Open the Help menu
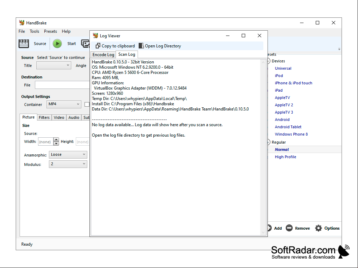 (x=66, y=31)
